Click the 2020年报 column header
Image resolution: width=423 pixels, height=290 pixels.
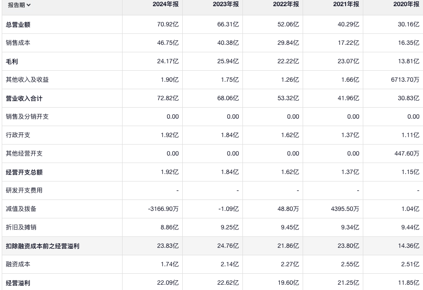click(406, 4)
